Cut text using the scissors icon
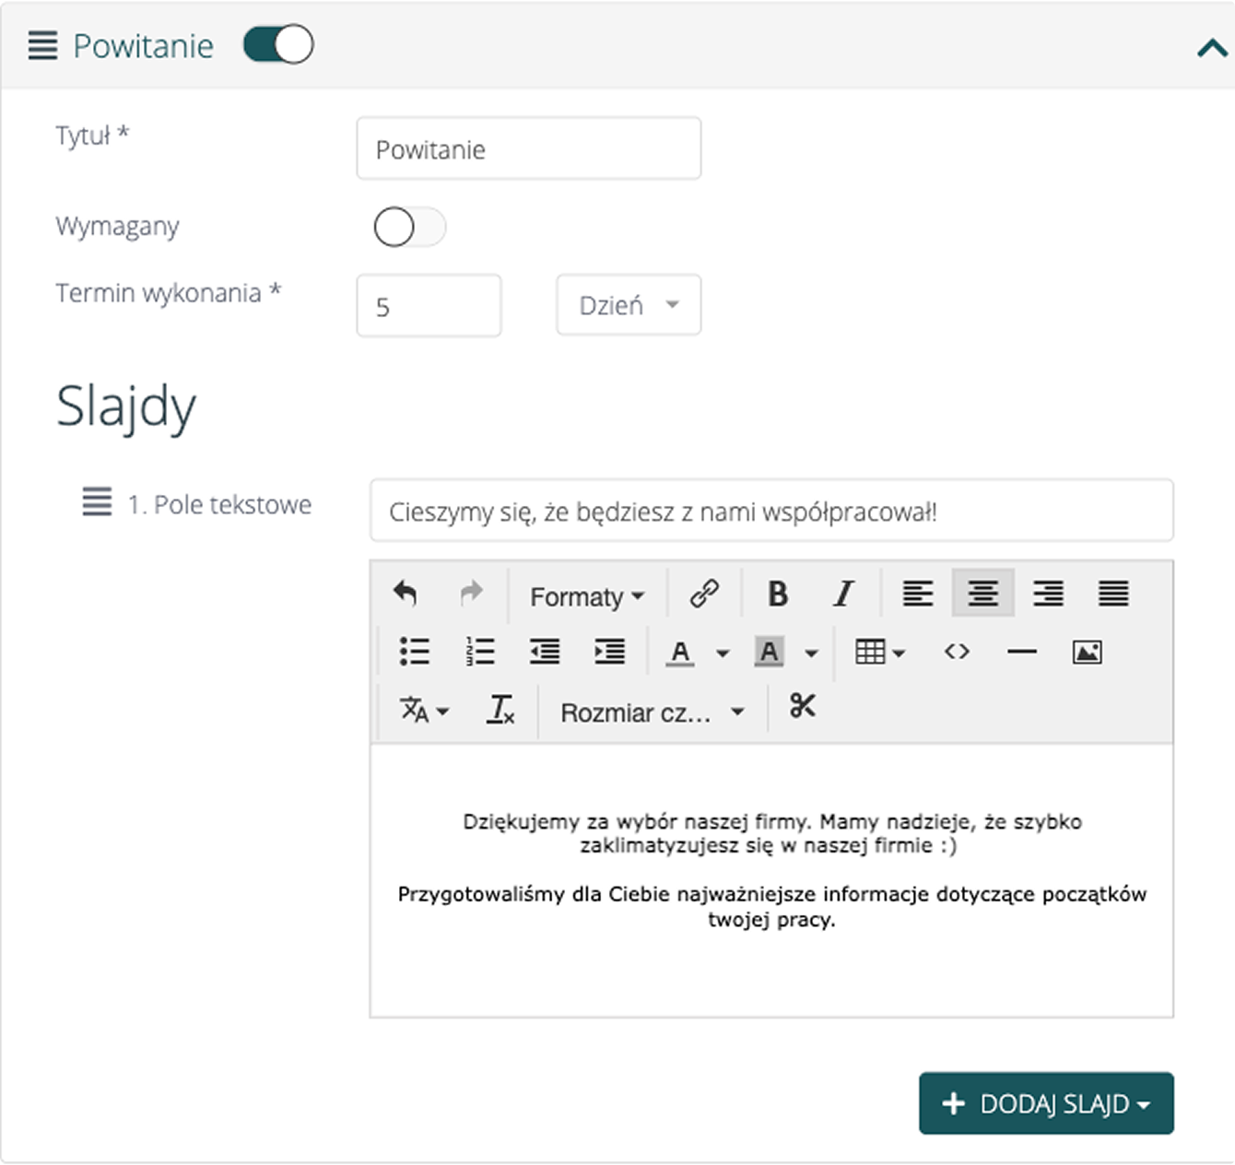Screen dimensions: 1235x1165 [x=801, y=708]
